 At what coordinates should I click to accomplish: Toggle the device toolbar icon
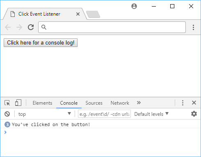[x=18, y=103]
